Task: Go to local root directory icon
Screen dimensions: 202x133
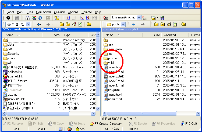Action: point(68,24)
